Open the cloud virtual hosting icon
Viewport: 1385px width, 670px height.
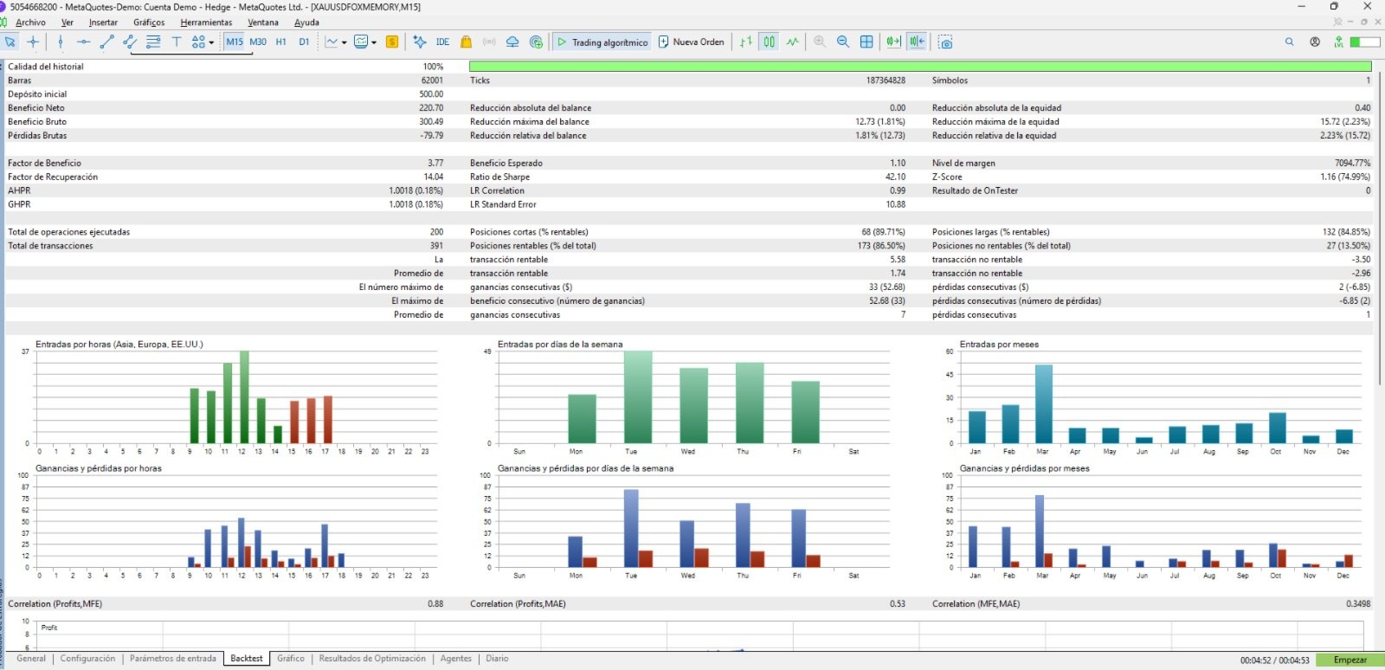point(512,42)
